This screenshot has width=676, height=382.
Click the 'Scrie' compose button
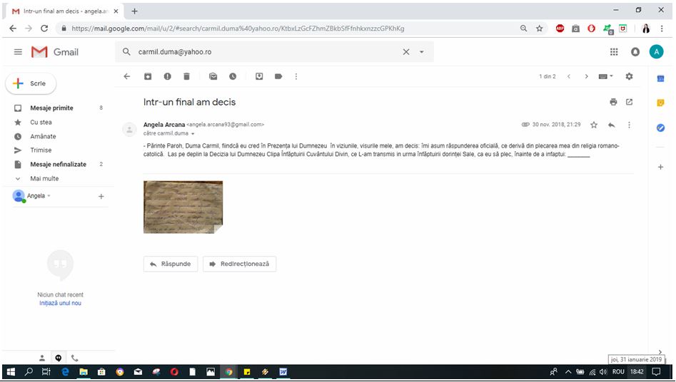(31, 83)
